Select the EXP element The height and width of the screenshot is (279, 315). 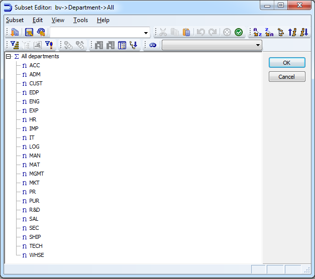point(34,110)
